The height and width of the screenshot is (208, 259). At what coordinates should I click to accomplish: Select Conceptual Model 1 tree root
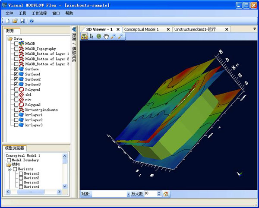tap(23, 156)
